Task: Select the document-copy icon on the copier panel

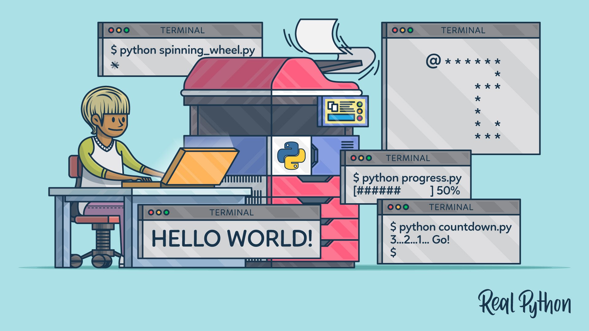Action: (333, 106)
